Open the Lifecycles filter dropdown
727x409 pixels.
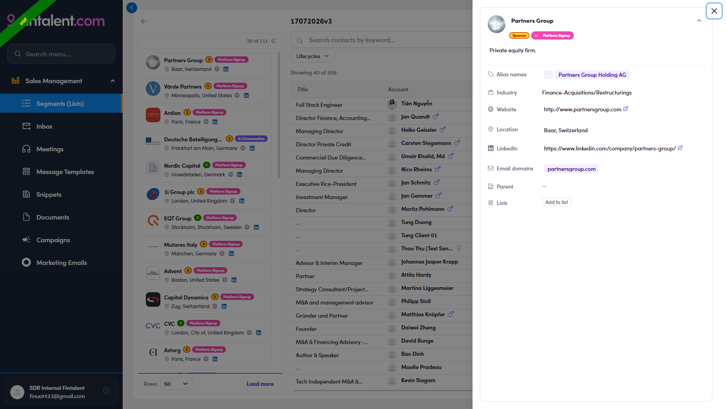point(313,56)
